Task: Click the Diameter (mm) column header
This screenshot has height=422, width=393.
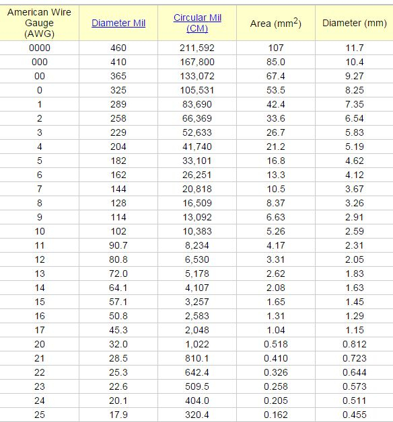Action: pyautogui.click(x=355, y=23)
